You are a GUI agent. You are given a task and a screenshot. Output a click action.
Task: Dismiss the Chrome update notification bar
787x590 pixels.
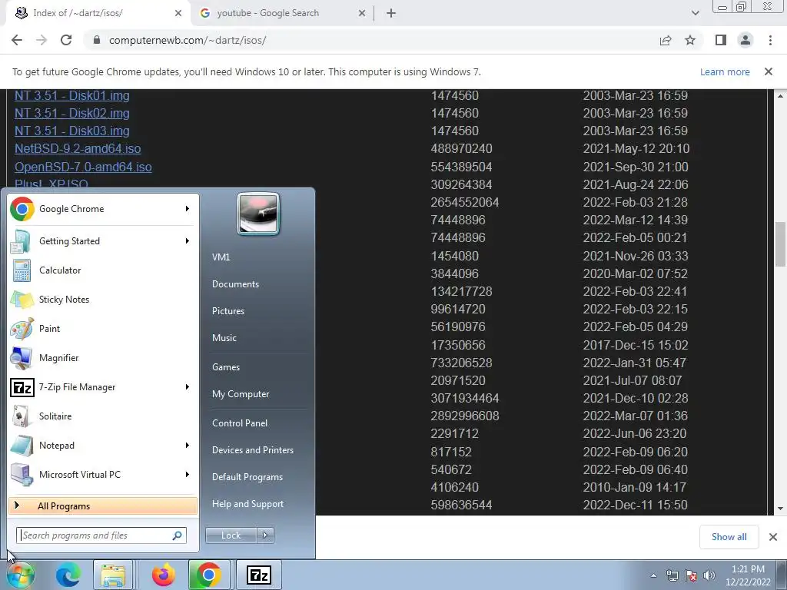coord(769,71)
